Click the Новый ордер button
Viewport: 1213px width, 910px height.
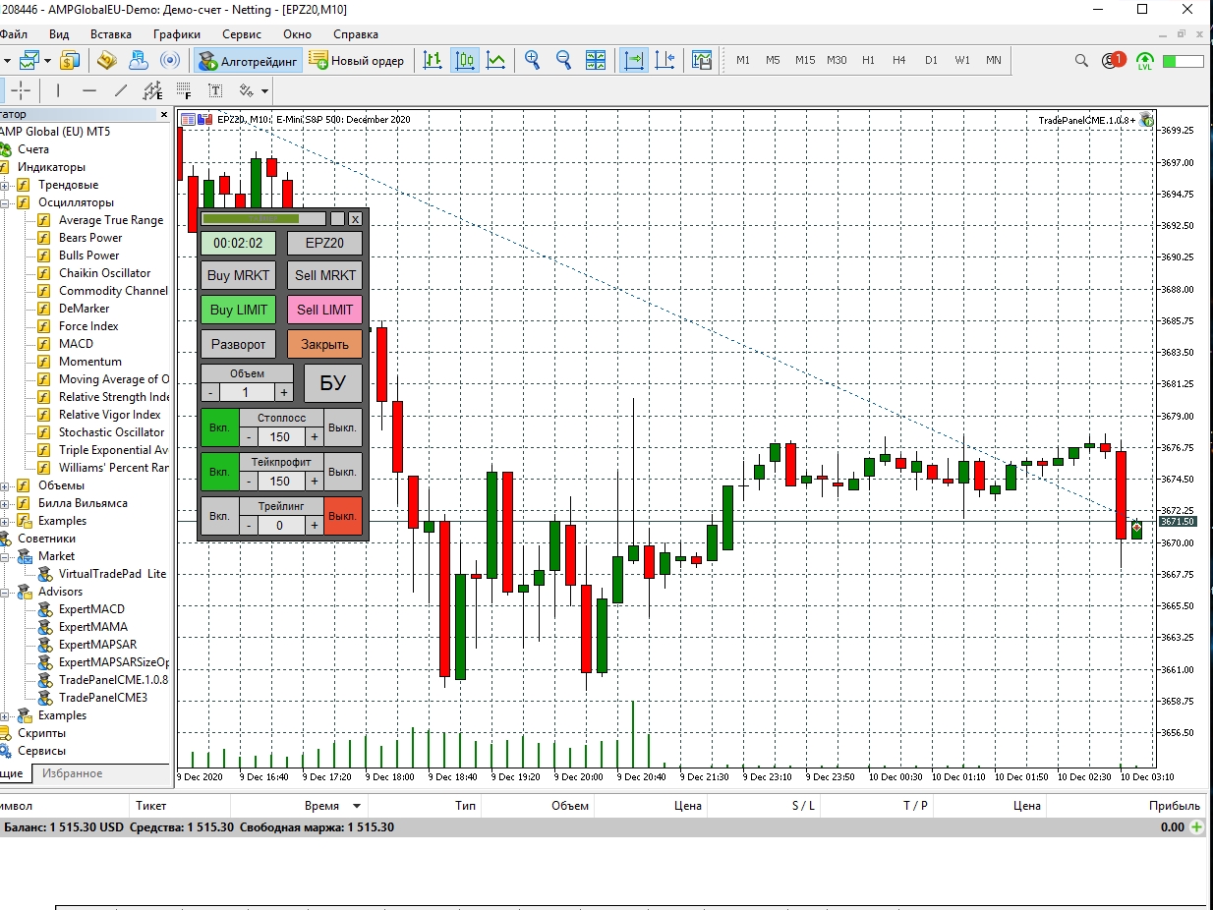pos(358,61)
